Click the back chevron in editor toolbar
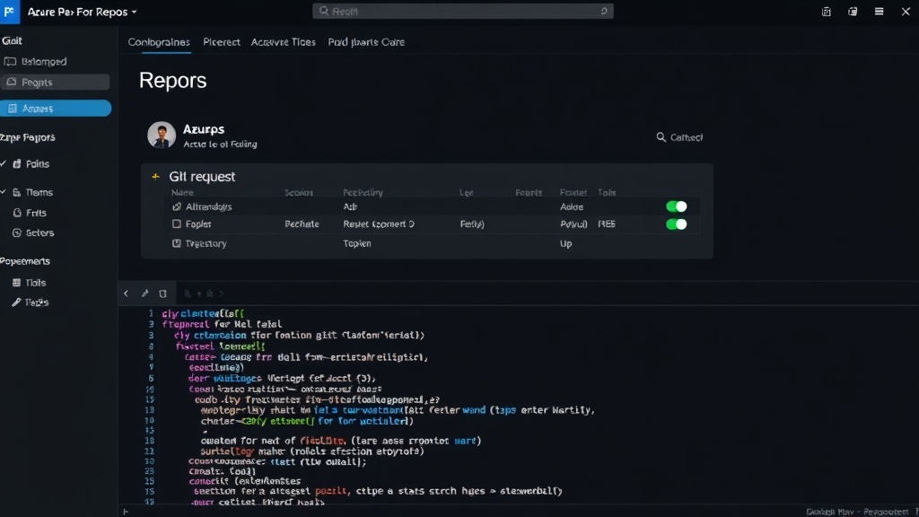 pyautogui.click(x=126, y=294)
